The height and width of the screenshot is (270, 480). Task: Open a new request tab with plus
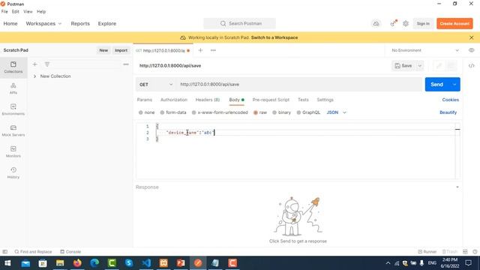coord(200,50)
